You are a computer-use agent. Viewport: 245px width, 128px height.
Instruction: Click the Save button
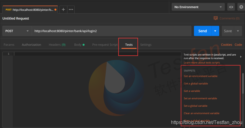click(228, 31)
